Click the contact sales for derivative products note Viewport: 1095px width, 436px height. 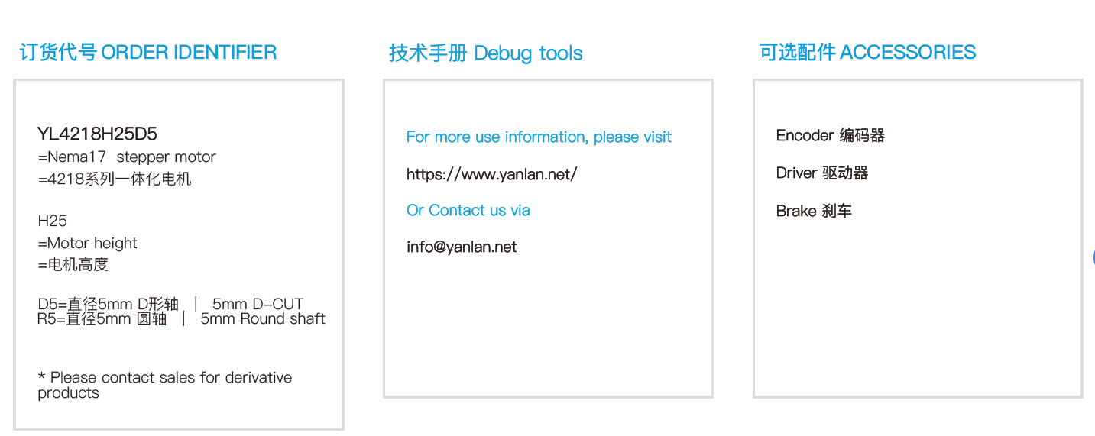click(x=164, y=385)
